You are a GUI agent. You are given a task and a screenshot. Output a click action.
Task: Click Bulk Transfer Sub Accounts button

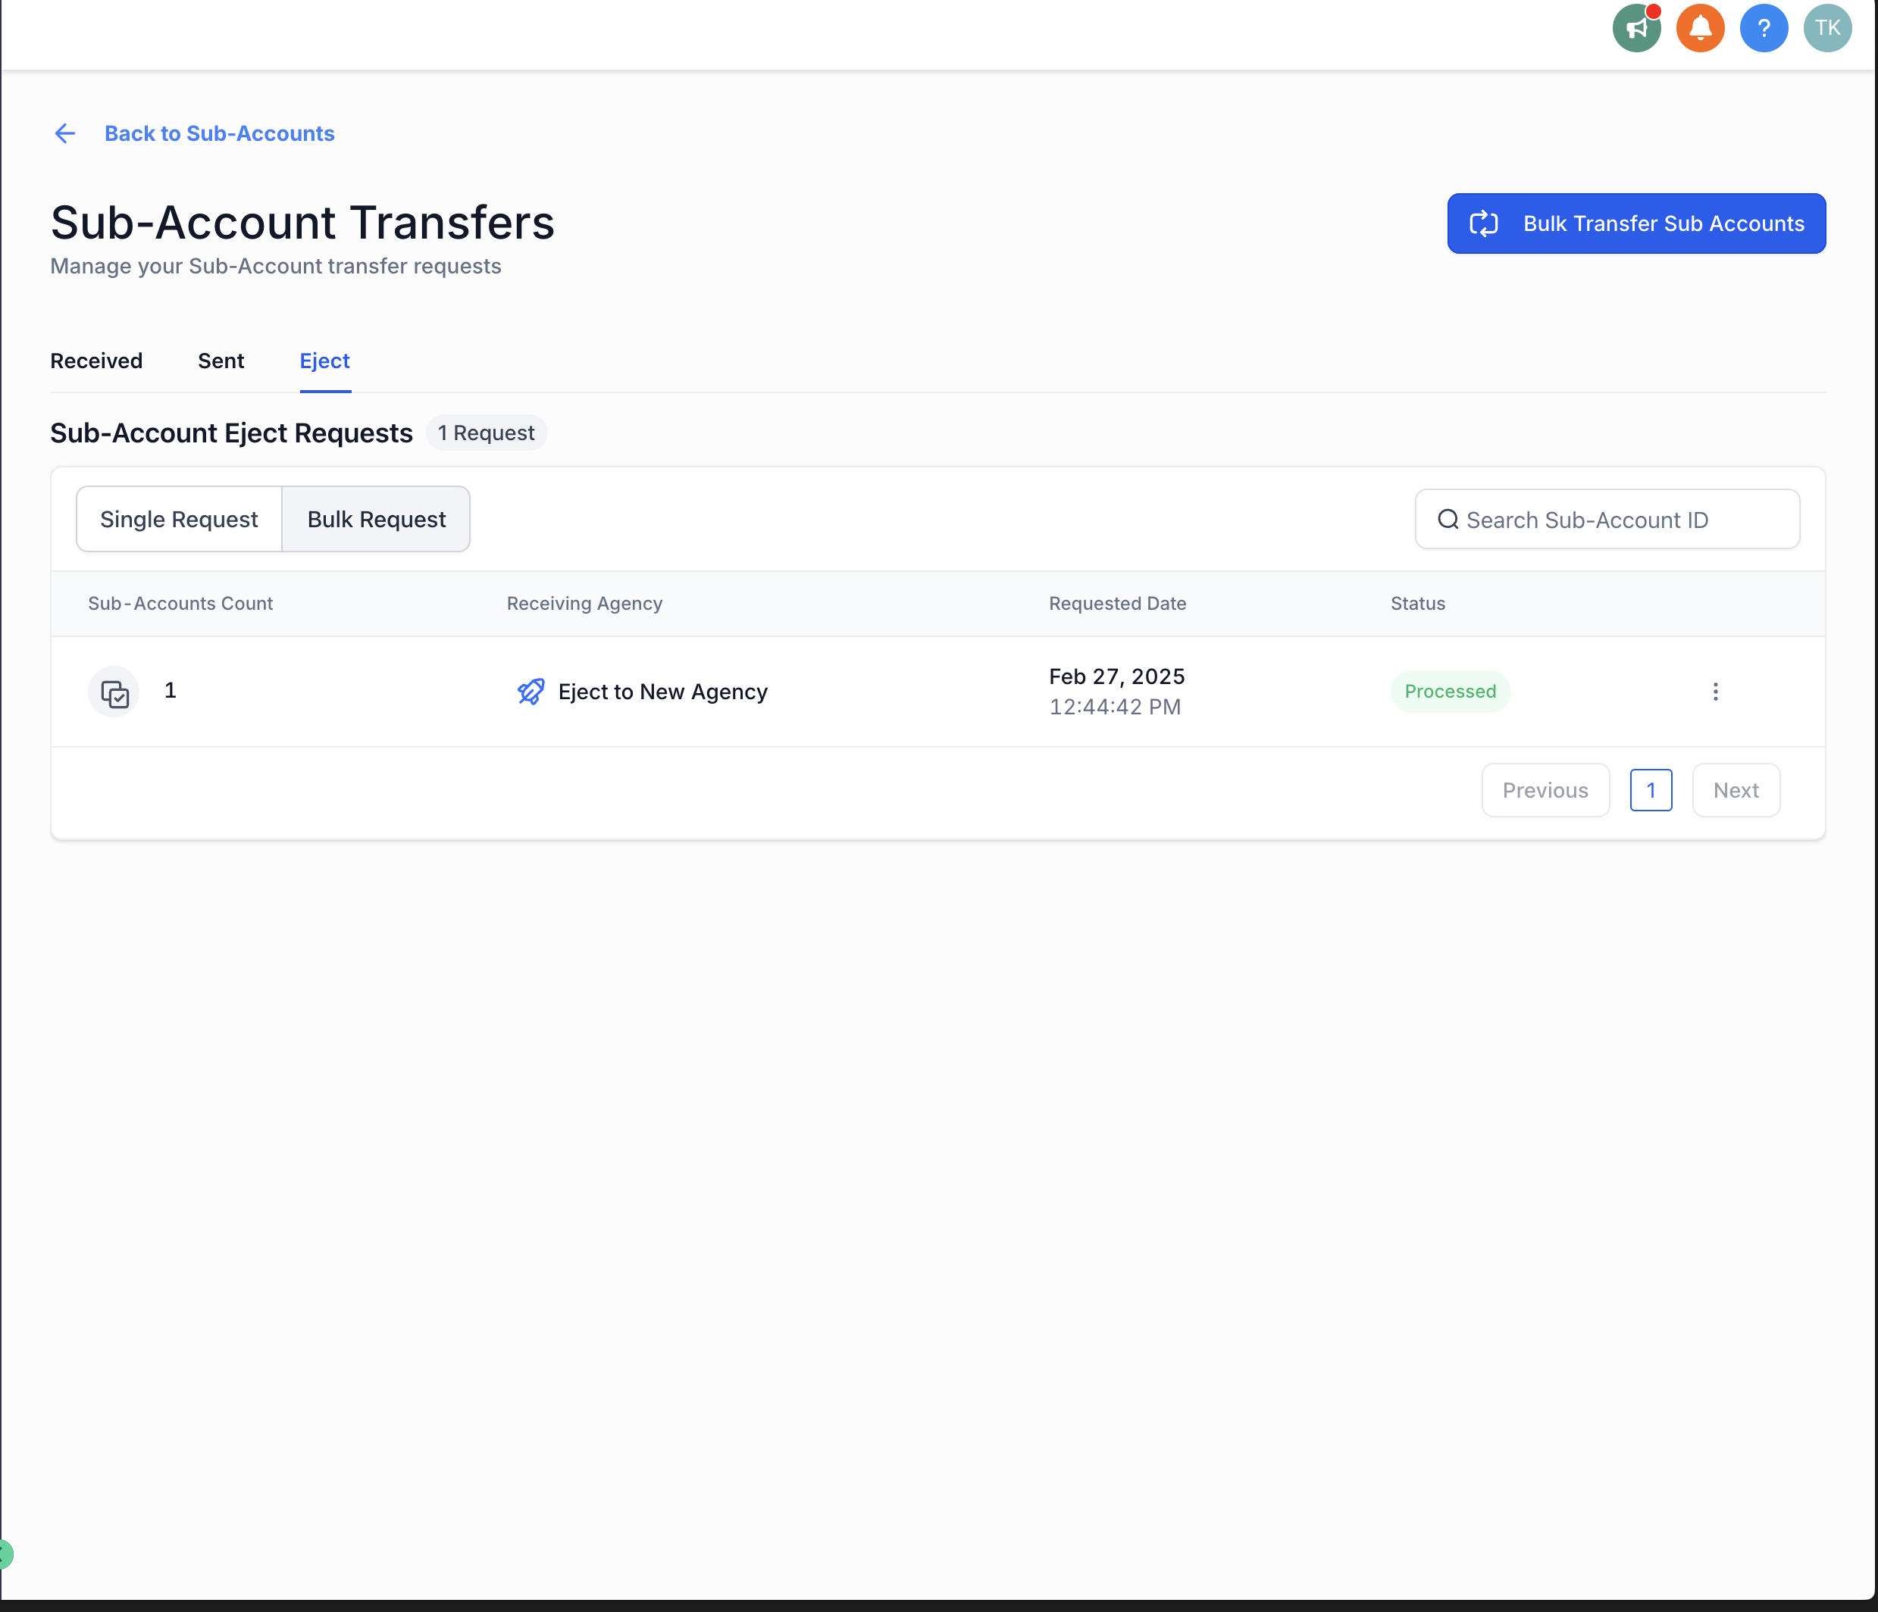pos(1636,223)
